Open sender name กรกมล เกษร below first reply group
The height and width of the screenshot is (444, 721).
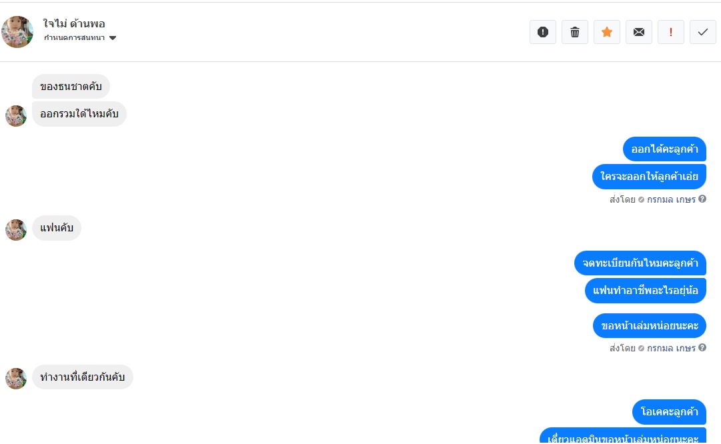tap(671, 199)
